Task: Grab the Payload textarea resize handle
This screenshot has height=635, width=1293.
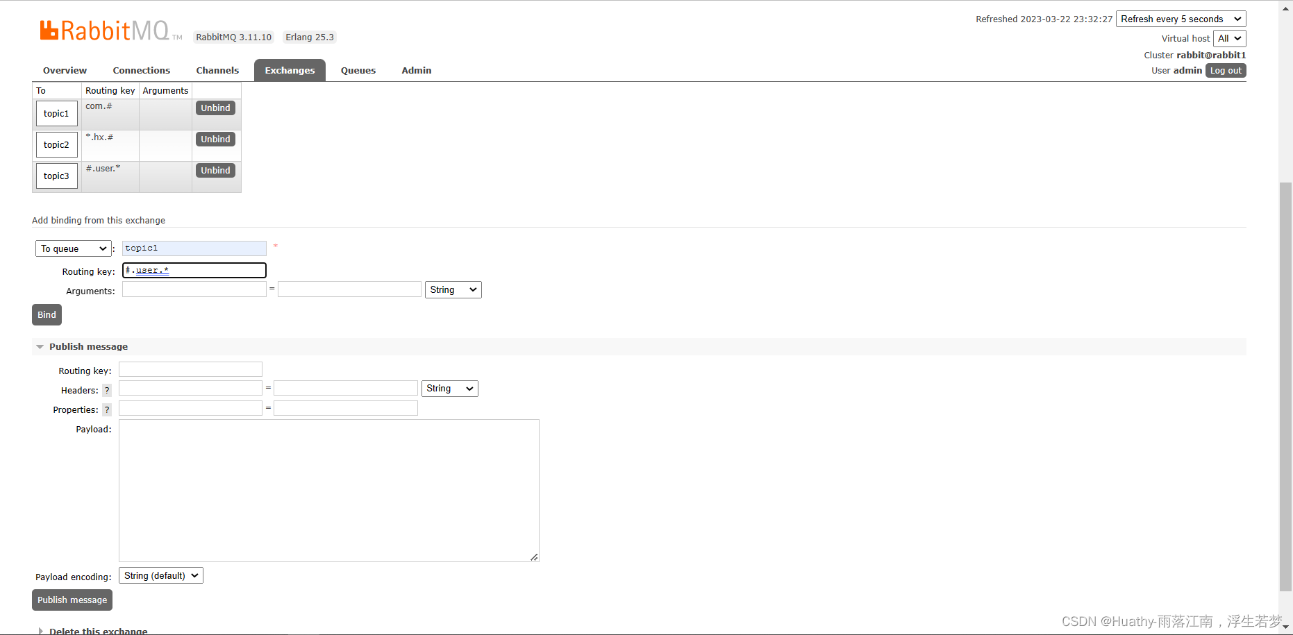Action: 534,557
